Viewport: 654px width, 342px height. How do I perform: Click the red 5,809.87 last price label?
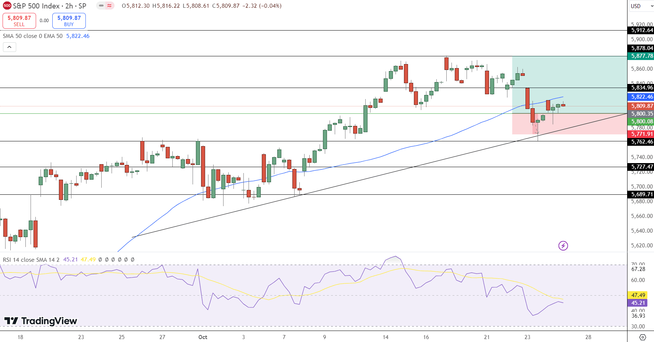click(x=641, y=106)
